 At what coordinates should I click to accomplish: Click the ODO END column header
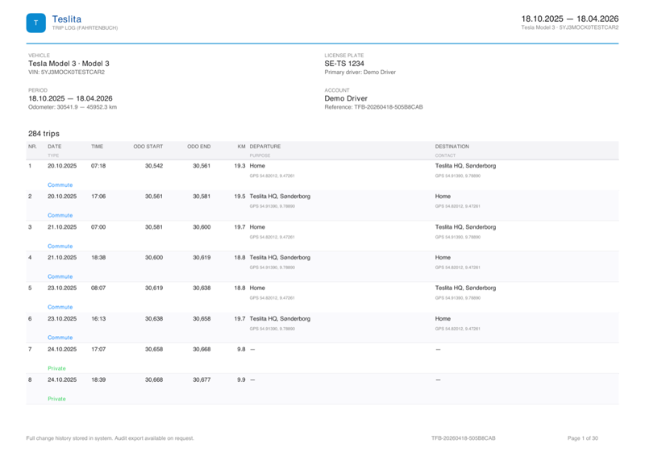click(198, 147)
